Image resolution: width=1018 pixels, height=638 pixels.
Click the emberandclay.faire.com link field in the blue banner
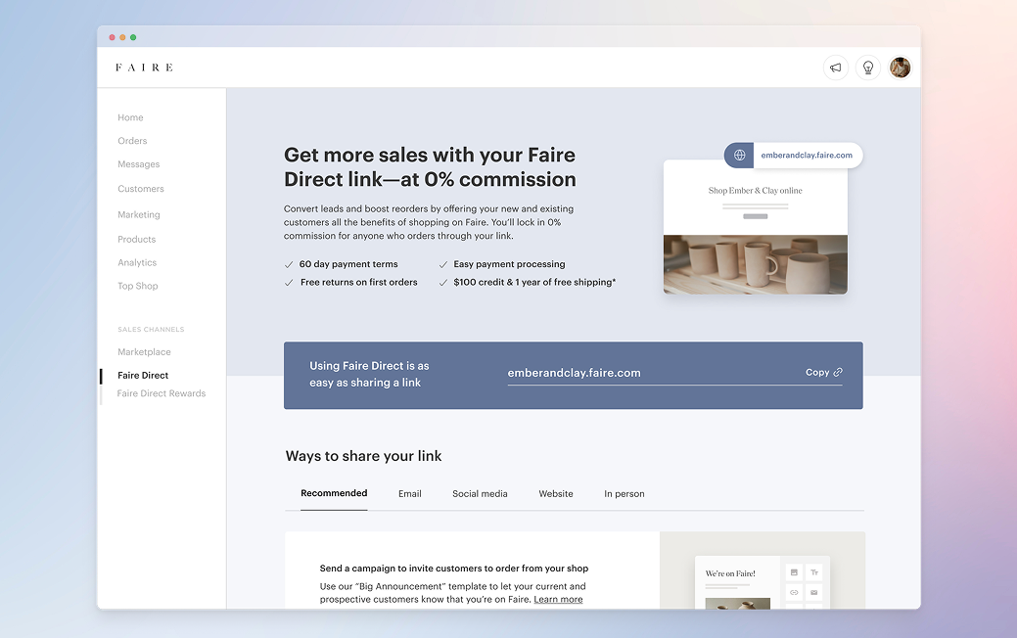pyautogui.click(x=675, y=373)
